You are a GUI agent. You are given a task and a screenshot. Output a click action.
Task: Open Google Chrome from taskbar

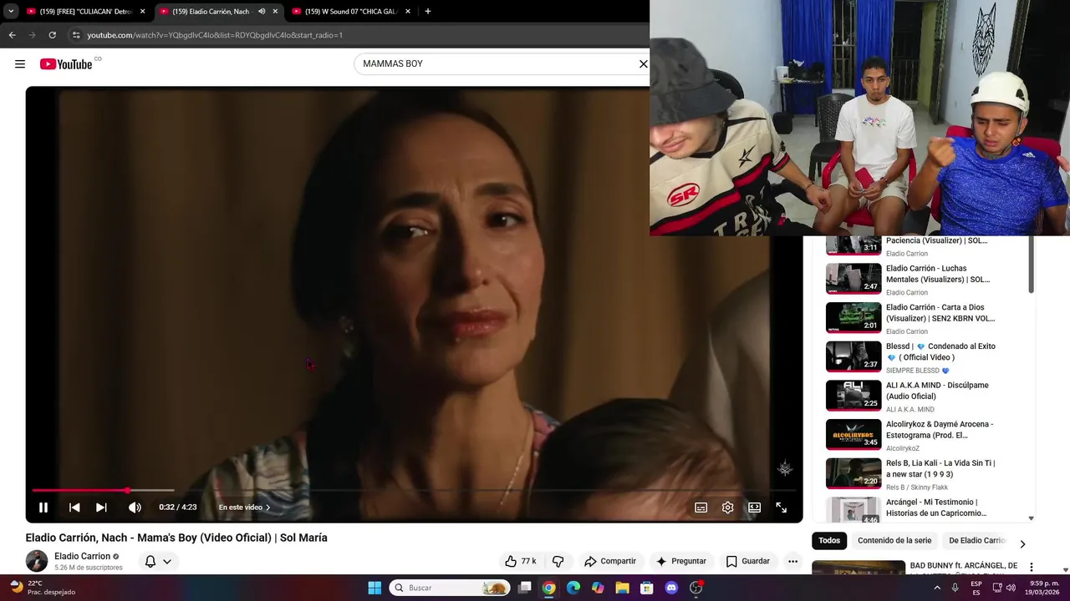[549, 588]
